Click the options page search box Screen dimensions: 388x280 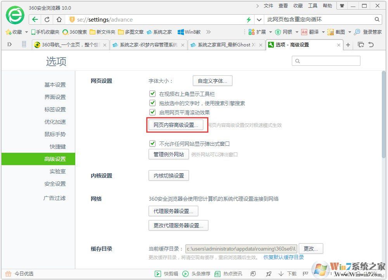[326, 61]
